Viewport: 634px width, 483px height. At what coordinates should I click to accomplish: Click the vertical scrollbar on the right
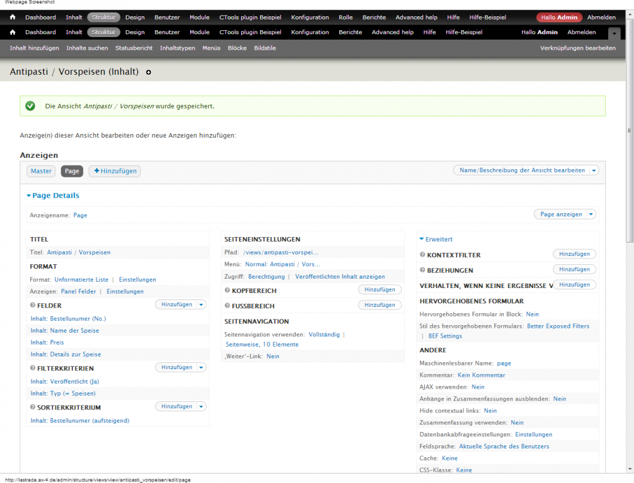point(629,189)
